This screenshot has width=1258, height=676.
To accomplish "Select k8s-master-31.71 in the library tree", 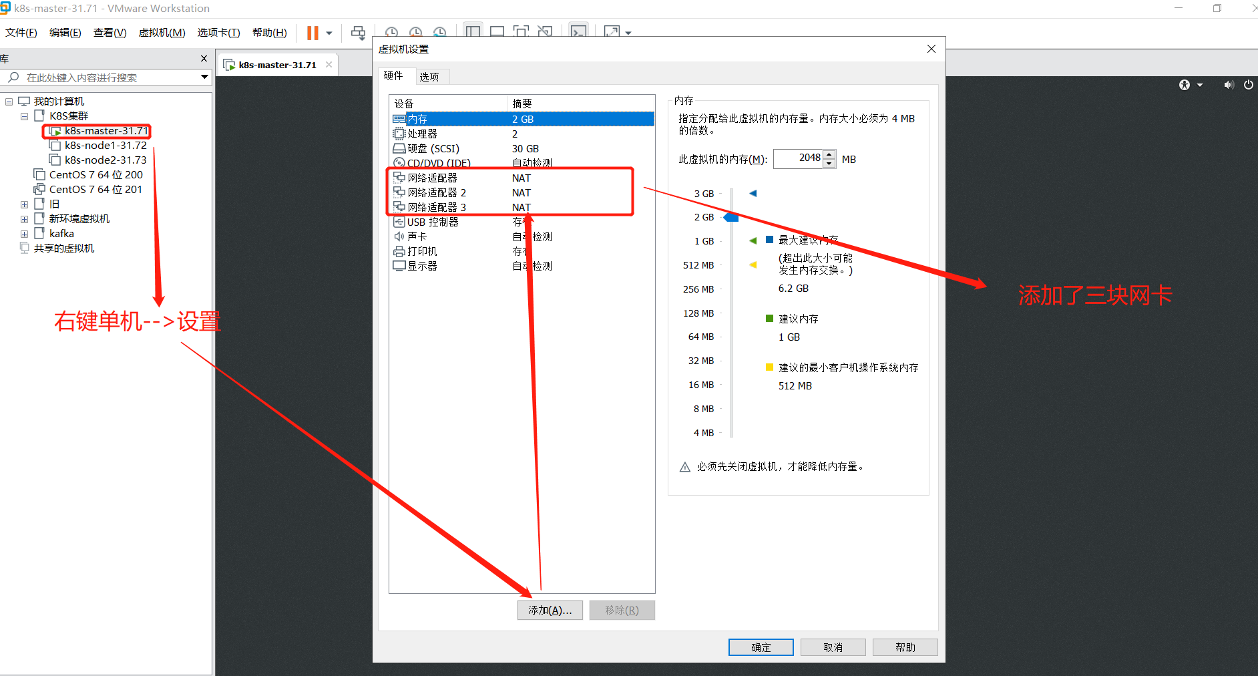I will tap(106, 131).
